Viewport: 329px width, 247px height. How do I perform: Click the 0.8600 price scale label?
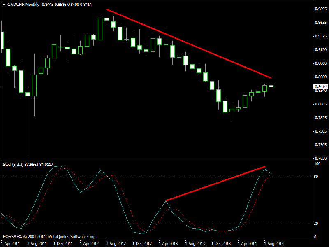321,77
